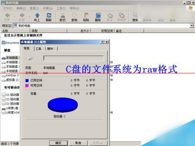Refresh the view with 刷新 icon
Image resolution: width=195 pixels, height=146 pixels.
click(x=49, y=15)
